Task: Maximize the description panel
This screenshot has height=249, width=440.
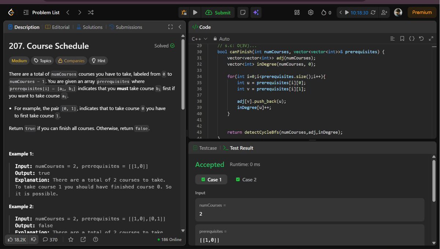Action: click(x=170, y=27)
